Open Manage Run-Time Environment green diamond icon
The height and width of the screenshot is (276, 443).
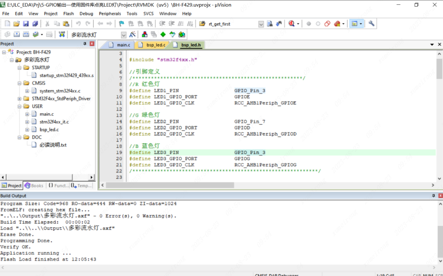click(163, 34)
